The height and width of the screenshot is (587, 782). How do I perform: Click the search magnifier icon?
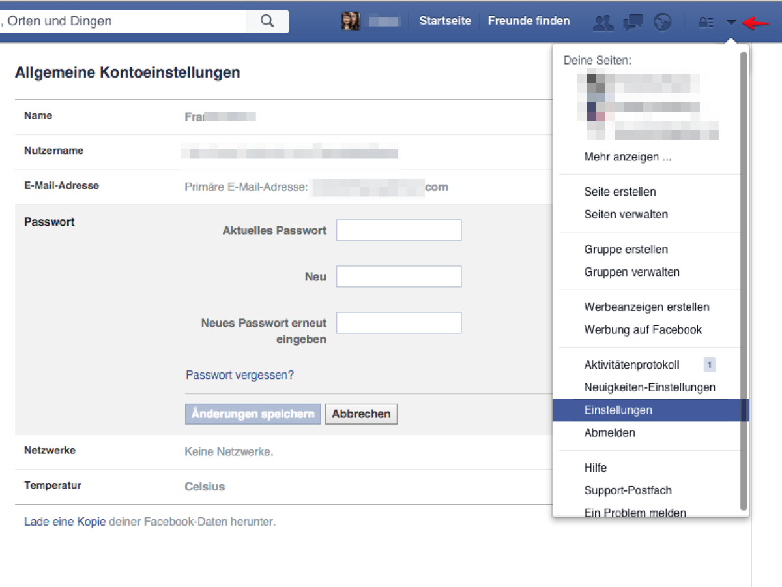click(x=267, y=21)
